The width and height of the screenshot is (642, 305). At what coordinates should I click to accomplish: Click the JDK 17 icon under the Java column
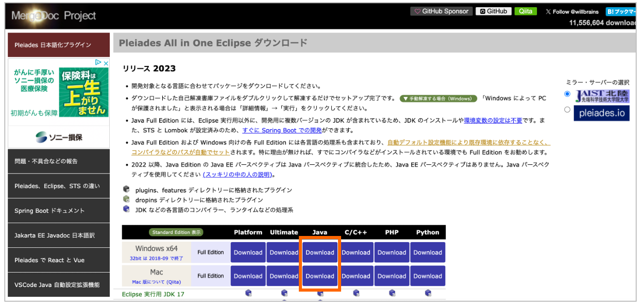click(x=320, y=293)
